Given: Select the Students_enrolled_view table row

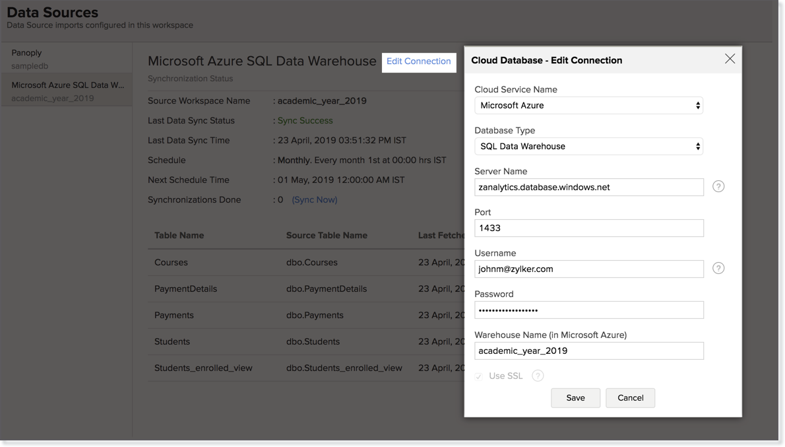Looking at the screenshot, I should (203, 368).
